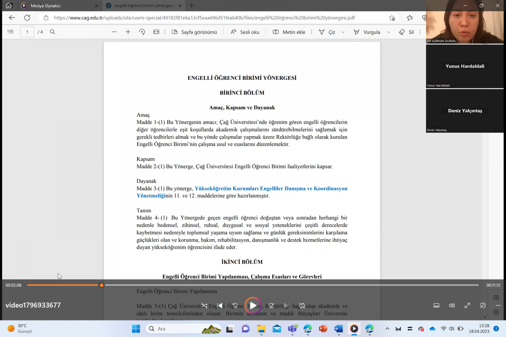Open the PDF table of contents panel
Image resolution: width=506 pixels, height=337 pixels.
click(x=11, y=32)
